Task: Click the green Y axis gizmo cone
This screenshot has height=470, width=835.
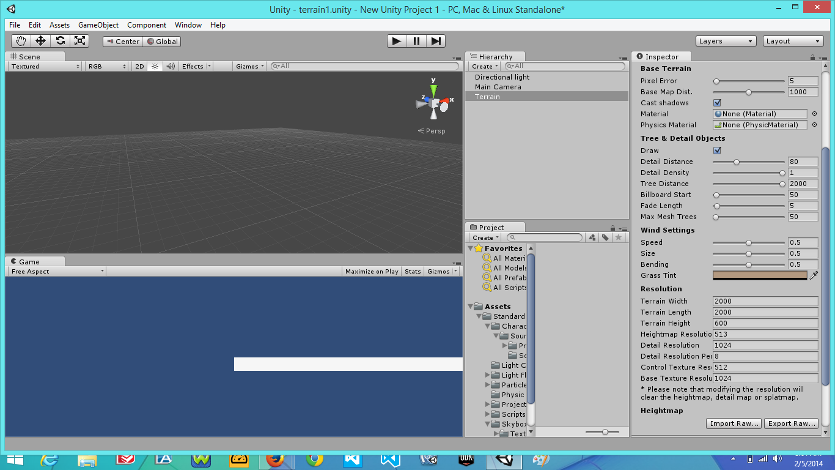Action: [x=433, y=90]
